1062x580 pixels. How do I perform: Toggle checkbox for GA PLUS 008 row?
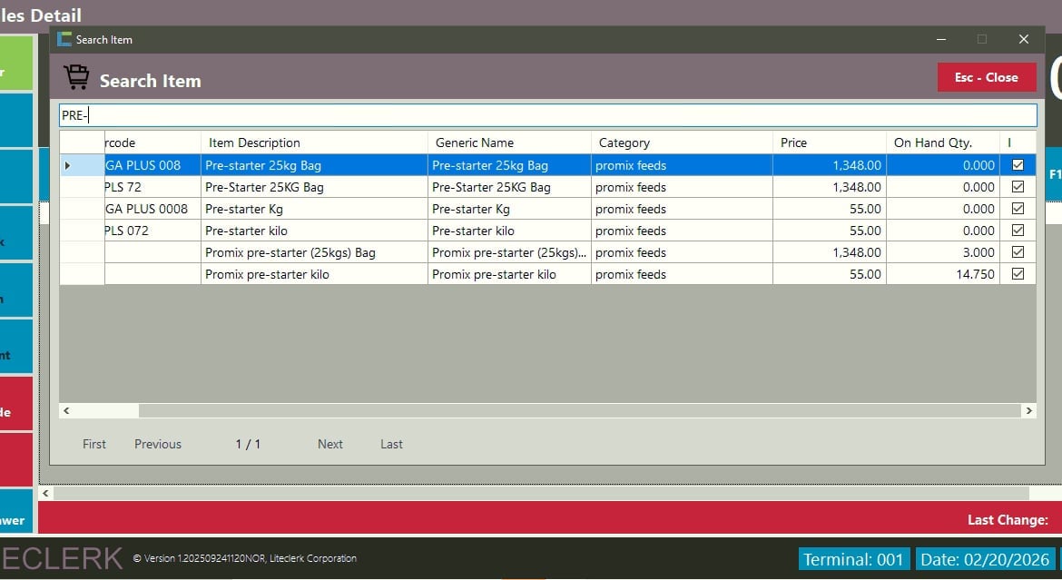click(x=1018, y=165)
